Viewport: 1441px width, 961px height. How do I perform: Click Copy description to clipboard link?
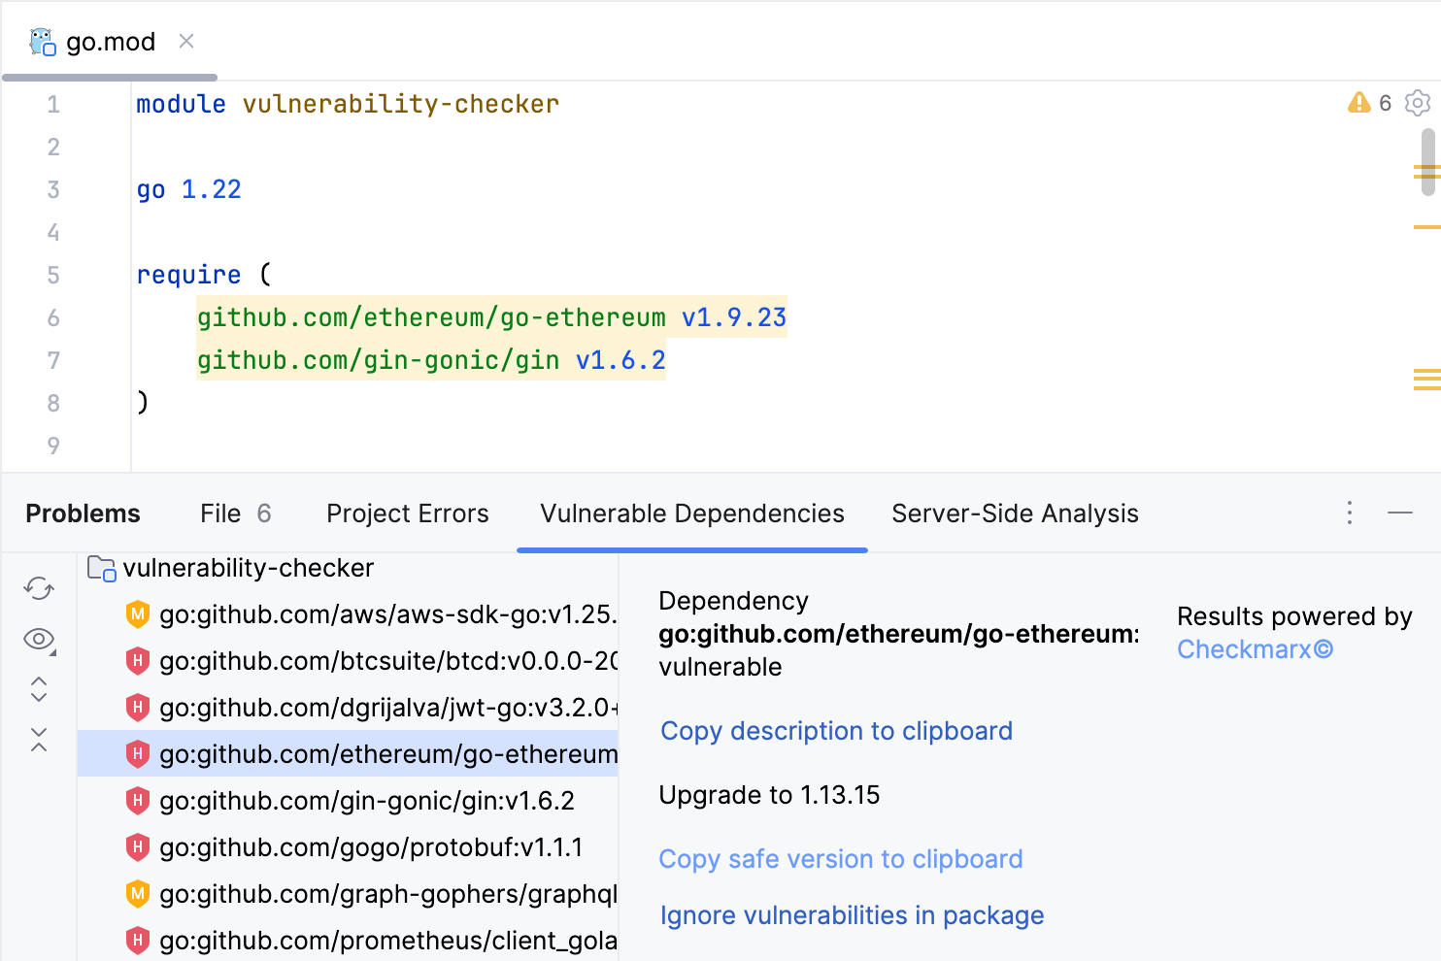836,731
